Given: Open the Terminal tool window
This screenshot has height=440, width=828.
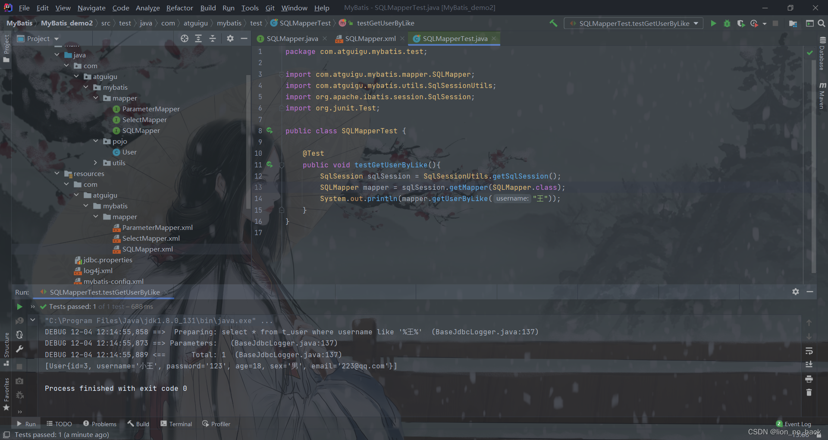Looking at the screenshot, I should (176, 424).
